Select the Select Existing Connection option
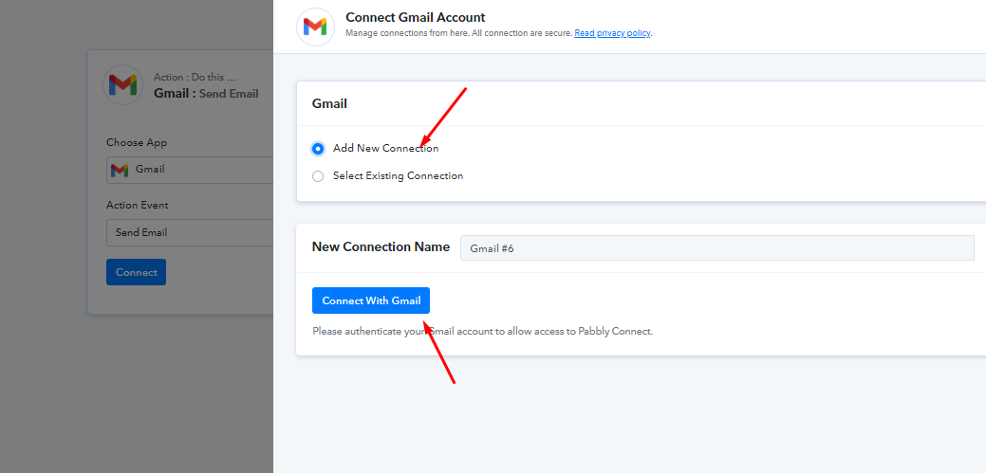Viewport: 986px width, 473px height. point(318,176)
